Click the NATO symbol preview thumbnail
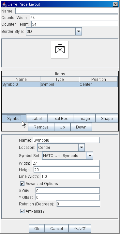 tap(60, 49)
